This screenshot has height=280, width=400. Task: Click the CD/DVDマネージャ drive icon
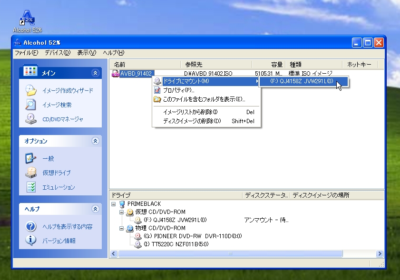tap(31, 119)
